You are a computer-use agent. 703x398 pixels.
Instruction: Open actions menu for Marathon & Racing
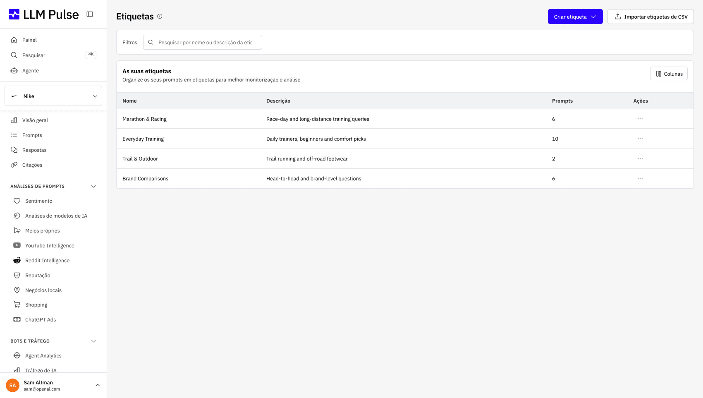click(x=640, y=119)
